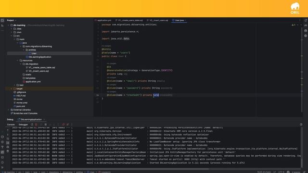Toggle soft-wrap in the console gutter
This screenshot has height=173, width=308.
(8, 139)
